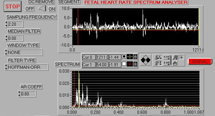Decrease the AR COEFF value with down arrow
This screenshot has height=116, width=215.
[x=19, y=95]
